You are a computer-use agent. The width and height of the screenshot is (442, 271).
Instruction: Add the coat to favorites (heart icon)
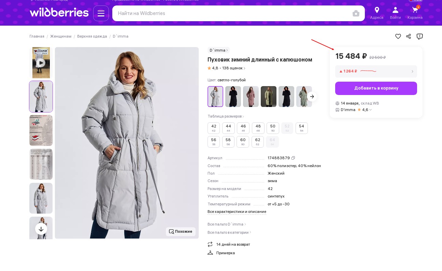(398, 36)
